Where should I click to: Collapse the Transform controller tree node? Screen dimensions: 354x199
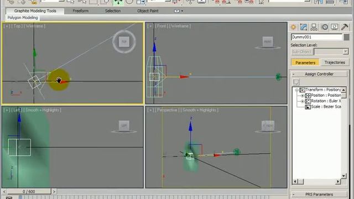pos(297,90)
